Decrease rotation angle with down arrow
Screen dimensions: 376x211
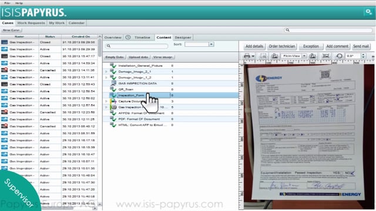(363, 57)
